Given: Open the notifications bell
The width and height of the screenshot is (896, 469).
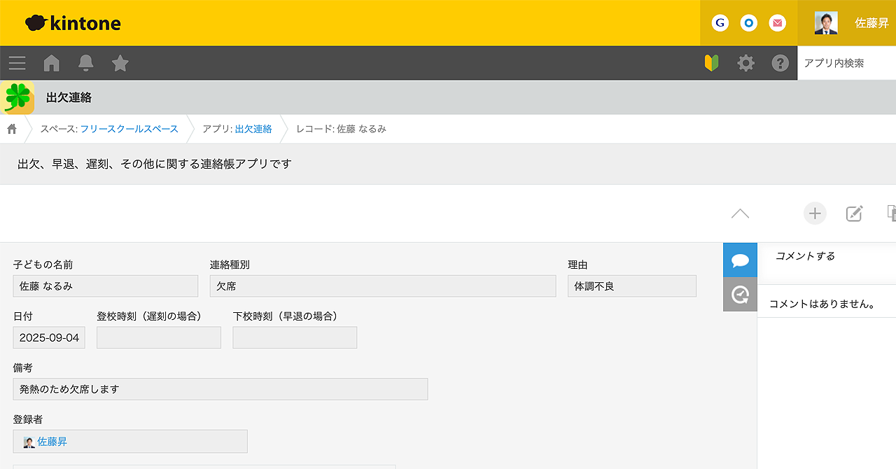Looking at the screenshot, I should pos(86,64).
